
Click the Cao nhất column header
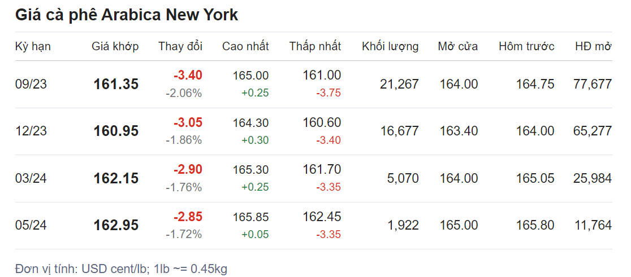[245, 46]
